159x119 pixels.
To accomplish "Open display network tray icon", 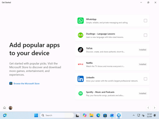I will (x=138, y=115).
